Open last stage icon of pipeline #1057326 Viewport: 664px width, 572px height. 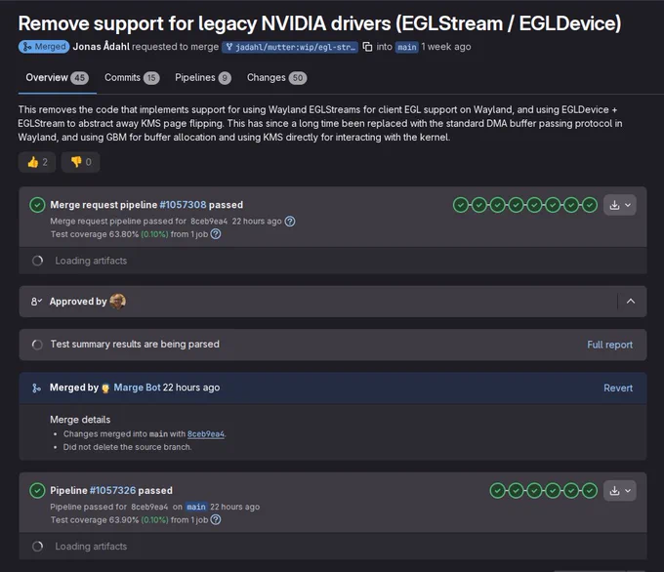pos(590,491)
